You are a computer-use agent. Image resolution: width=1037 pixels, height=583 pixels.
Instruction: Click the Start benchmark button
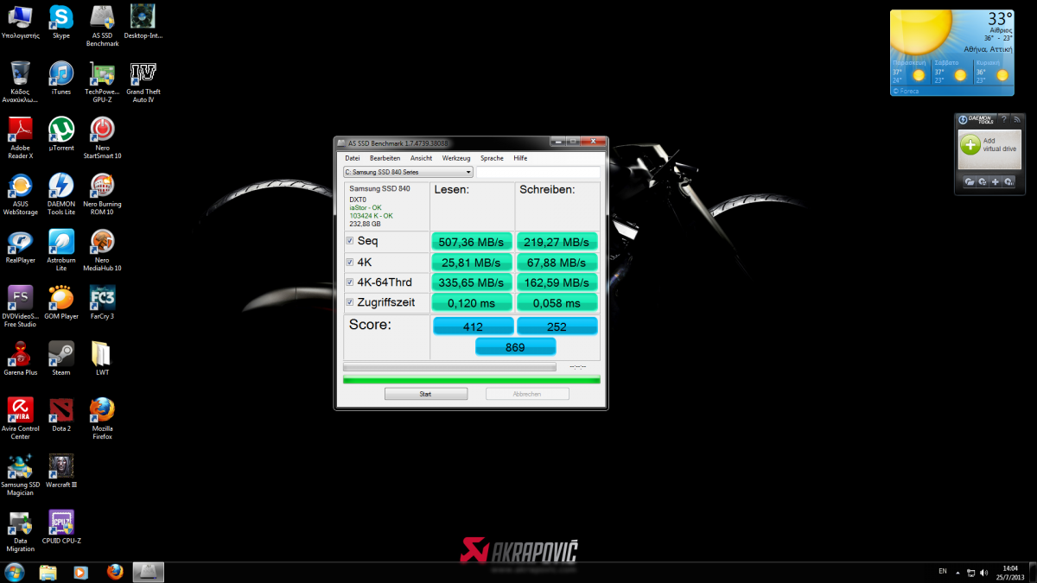coord(426,394)
